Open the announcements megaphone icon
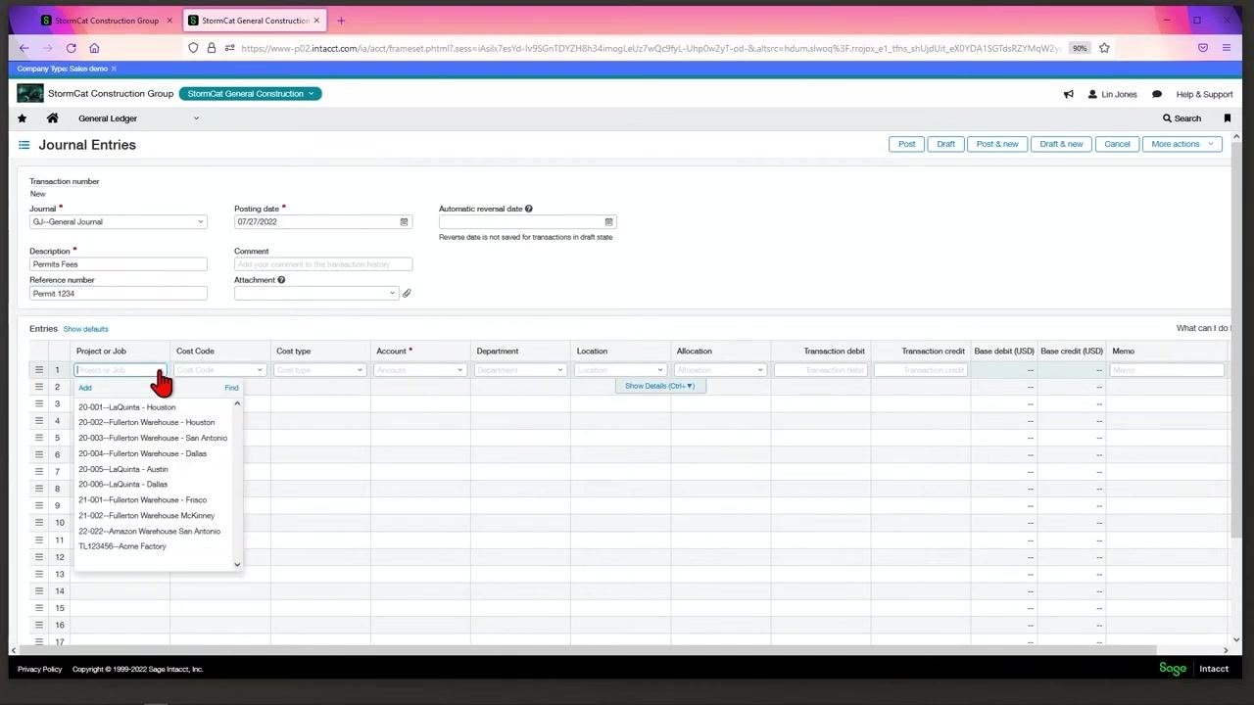This screenshot has width=1254, height=705. coord(1068,94)
